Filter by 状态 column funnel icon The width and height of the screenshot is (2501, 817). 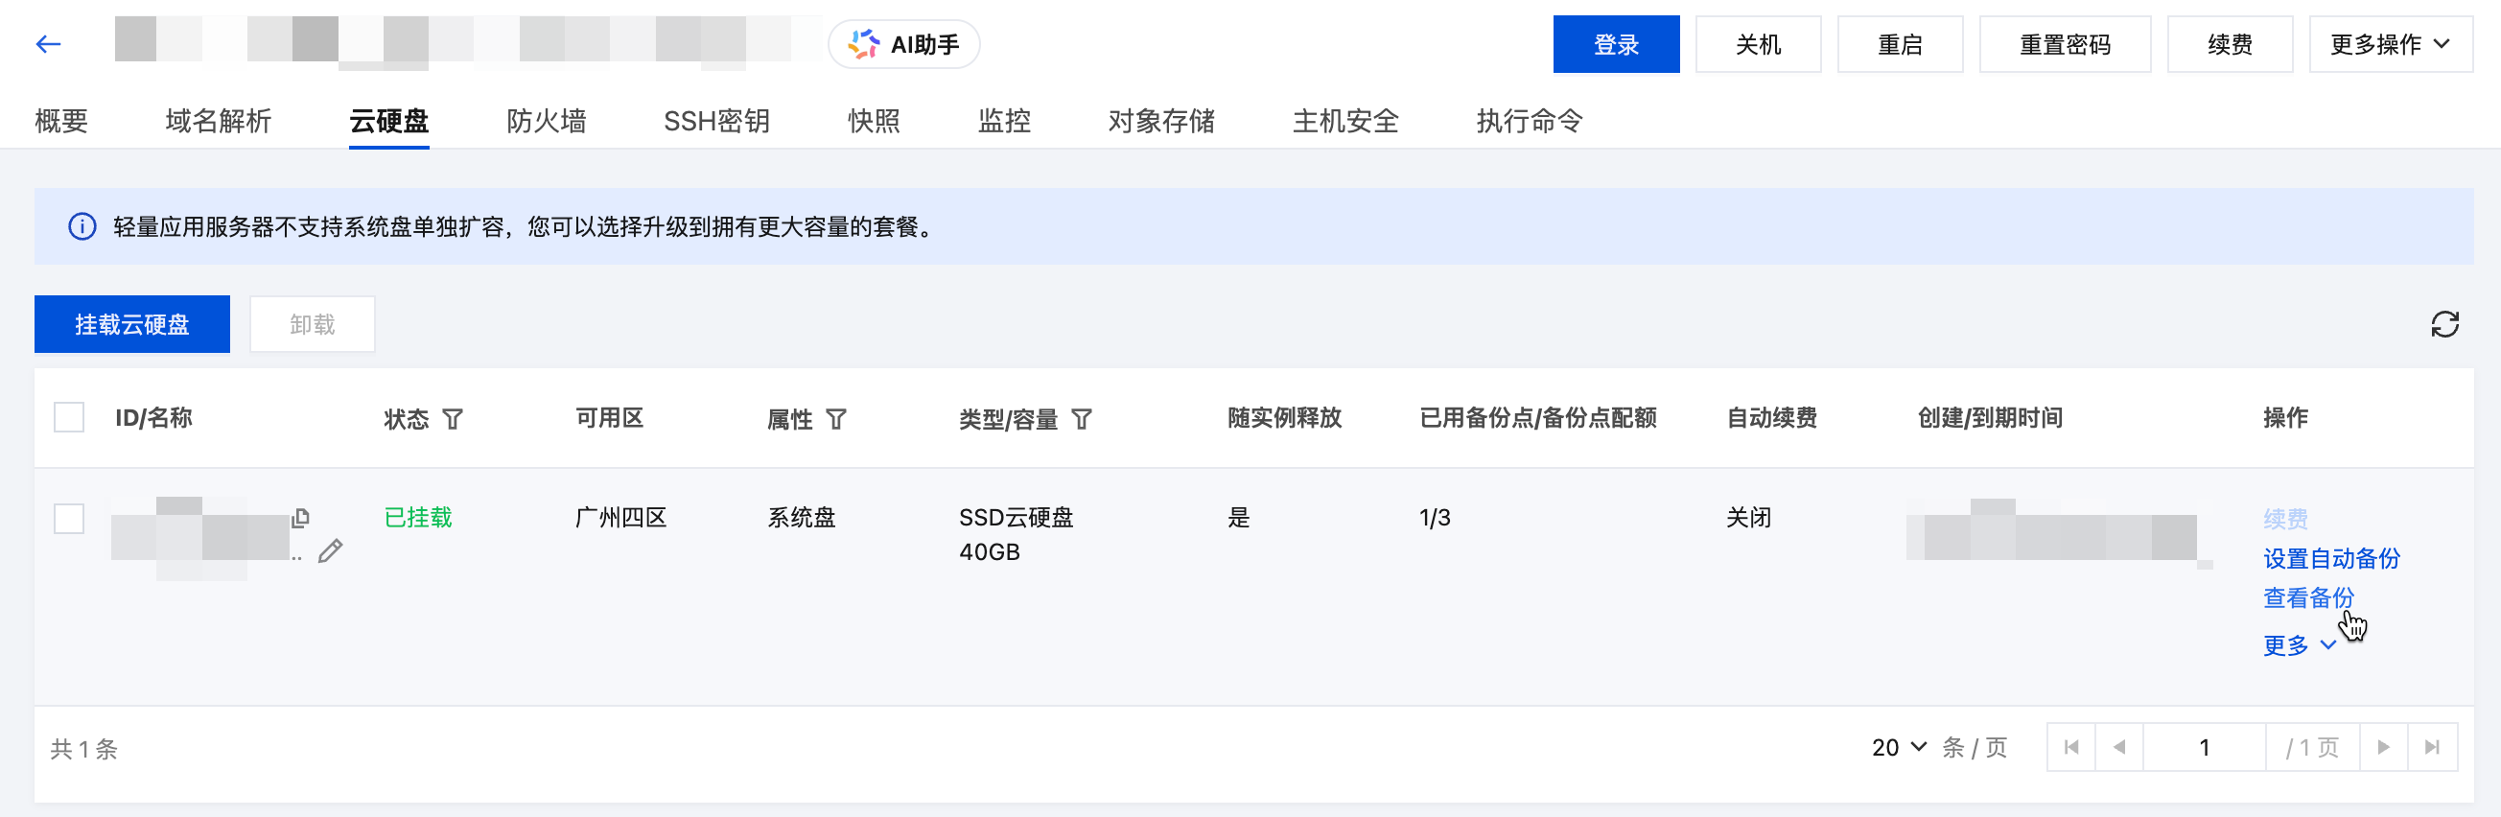click(453, 419)
